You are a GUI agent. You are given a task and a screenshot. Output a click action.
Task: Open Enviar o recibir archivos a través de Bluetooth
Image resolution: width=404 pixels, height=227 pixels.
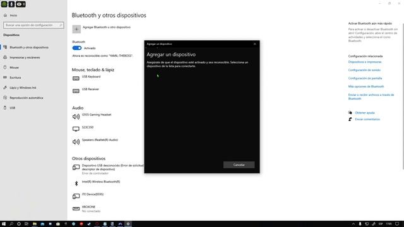click(371, 96)
